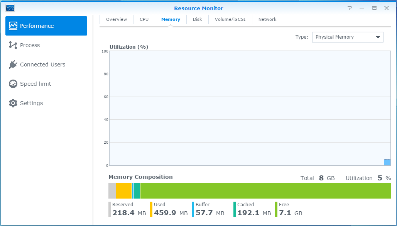Open the Type dropdown for Physical Memory
Screen dimensions: 397x226
point(347,37)
